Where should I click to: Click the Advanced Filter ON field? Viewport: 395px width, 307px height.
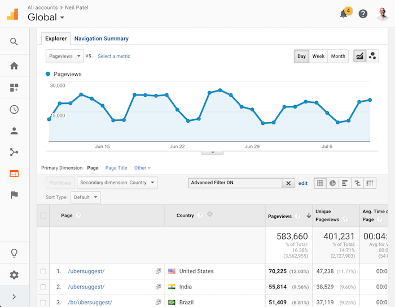pyautogui.click(x=235, y=183)
